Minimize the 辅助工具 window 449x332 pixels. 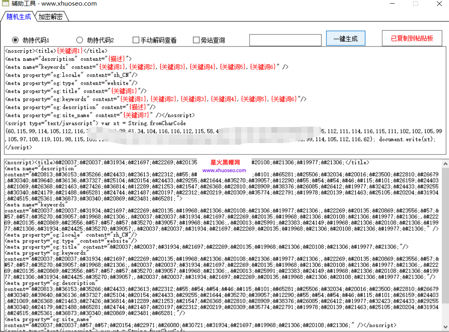pyautogui.click(x=392, y=4)
